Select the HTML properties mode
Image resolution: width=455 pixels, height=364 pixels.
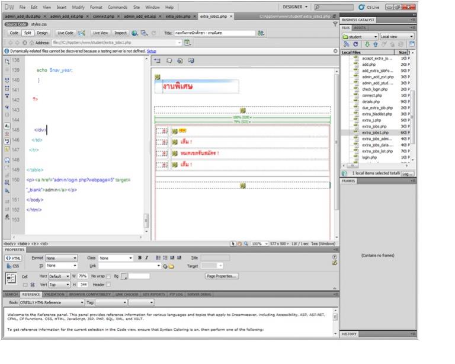click(x=14, y=258)
